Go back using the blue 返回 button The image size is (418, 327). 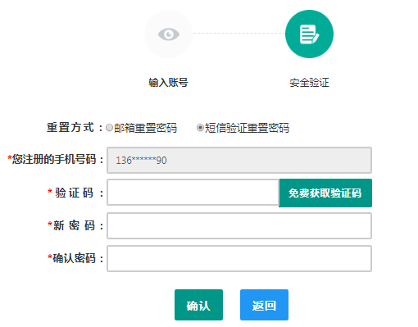tap(264, 305)
